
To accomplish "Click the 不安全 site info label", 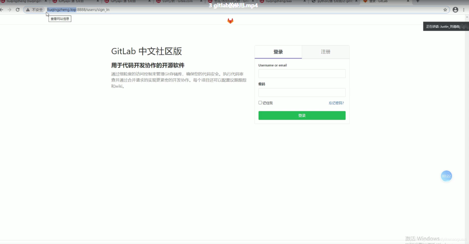I will click(37, 10).
